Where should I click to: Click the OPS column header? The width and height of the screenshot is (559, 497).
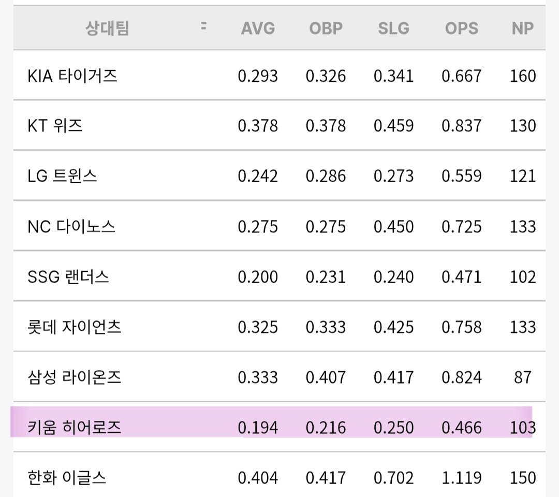click(461, 28)
